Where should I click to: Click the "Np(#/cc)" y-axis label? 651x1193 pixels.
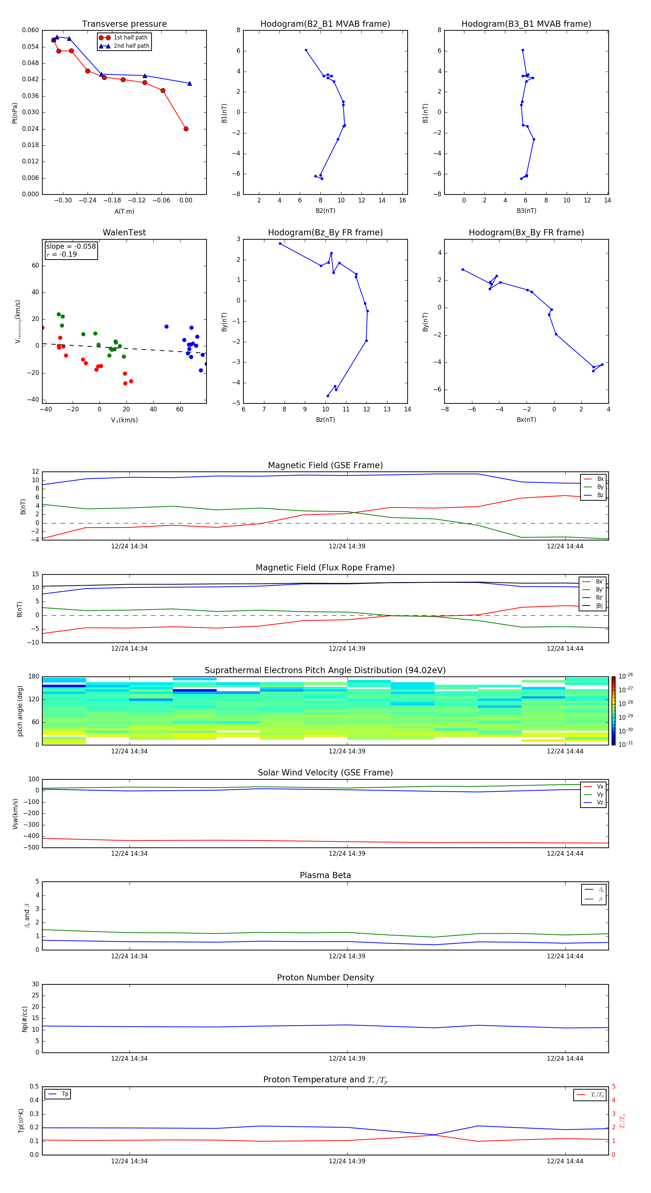click(x=25, y=1019)
